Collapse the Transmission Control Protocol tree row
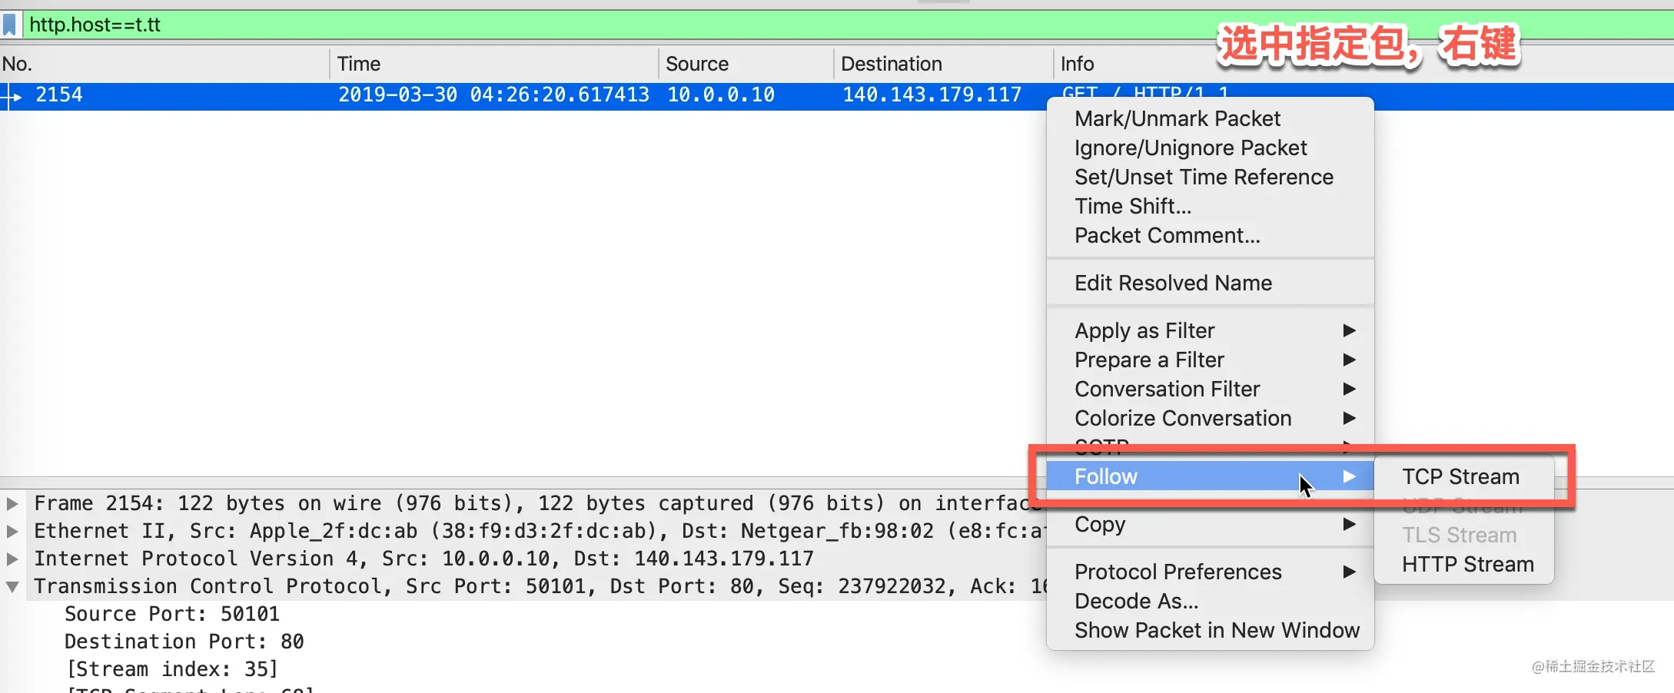This screenshot has height=693, width=1674. pos(12,586)
